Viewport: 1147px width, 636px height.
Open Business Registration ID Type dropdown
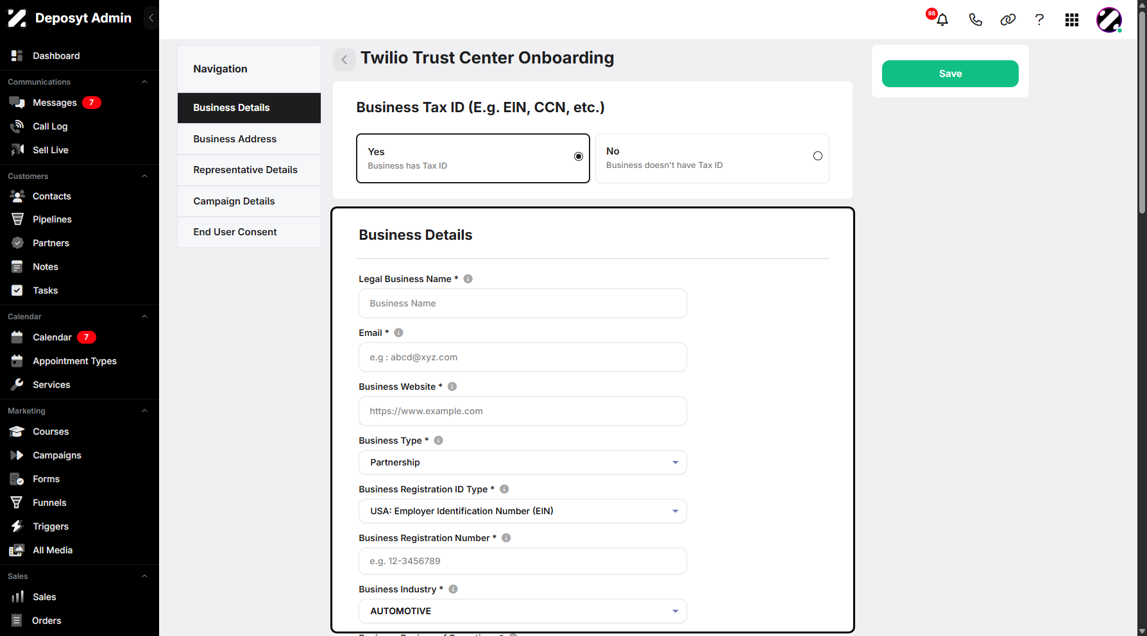[x=523, y=511]
